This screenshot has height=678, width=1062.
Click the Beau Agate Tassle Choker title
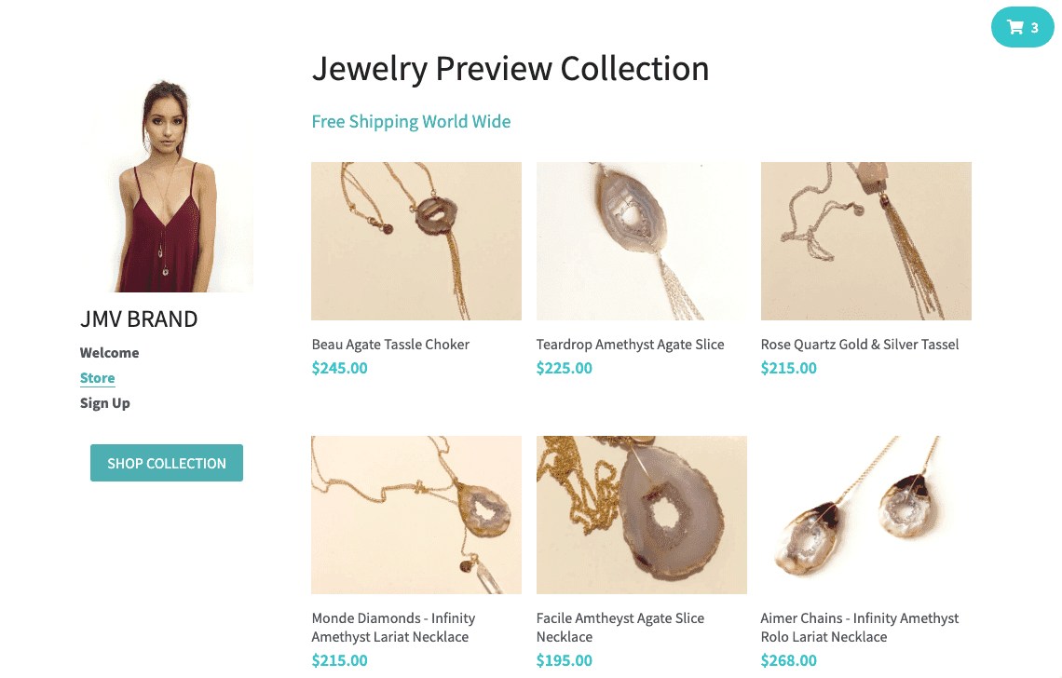pyautogui.click(x=391, y=345)
